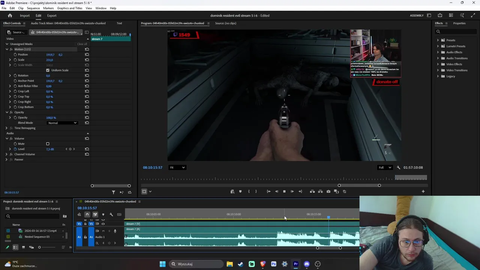Click the Lift button

coord(312,192)
